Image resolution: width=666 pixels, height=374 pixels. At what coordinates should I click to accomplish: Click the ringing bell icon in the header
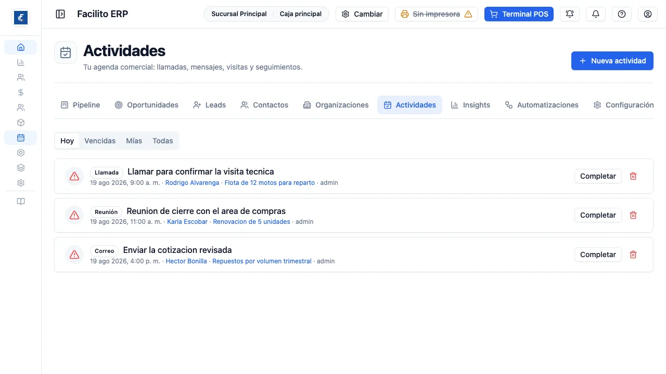click(x=570, y=14)
